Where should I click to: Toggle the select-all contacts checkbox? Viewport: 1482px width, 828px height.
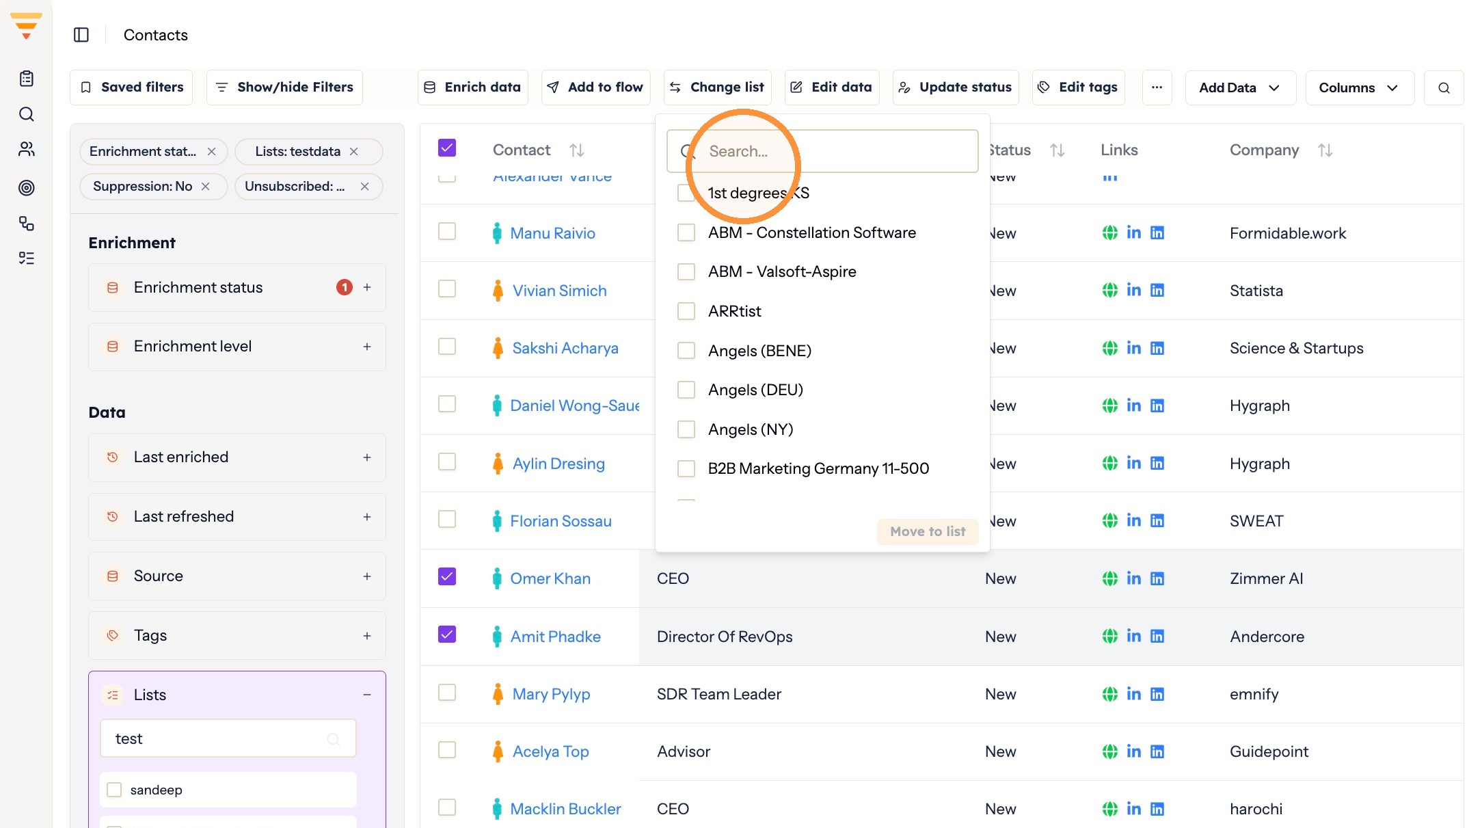[x=447, y=148]
